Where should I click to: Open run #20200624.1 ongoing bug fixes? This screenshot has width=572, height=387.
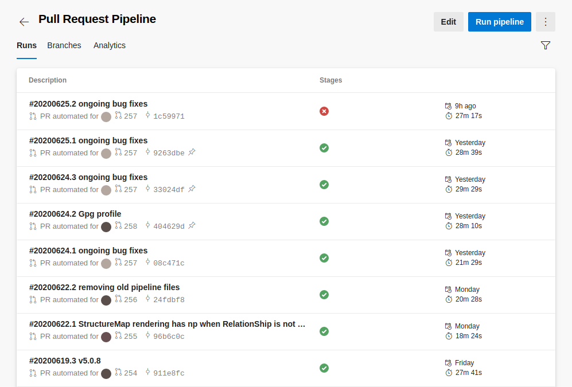tap(88, 251)
